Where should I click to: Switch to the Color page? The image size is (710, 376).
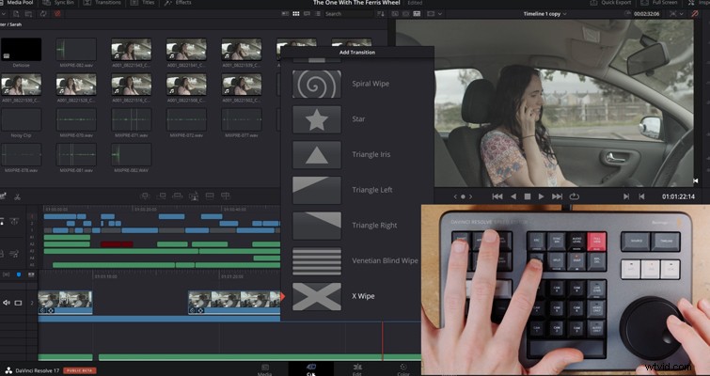[403, 368]
